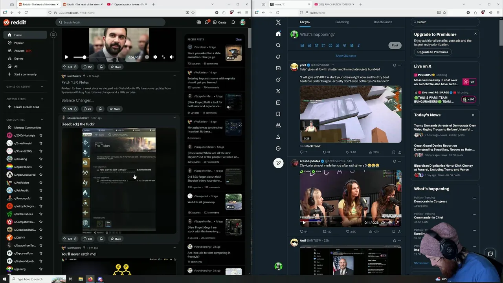Open Task View on taskbar
The width and height of the screenshot is (503, 283).
pos(71,279)
